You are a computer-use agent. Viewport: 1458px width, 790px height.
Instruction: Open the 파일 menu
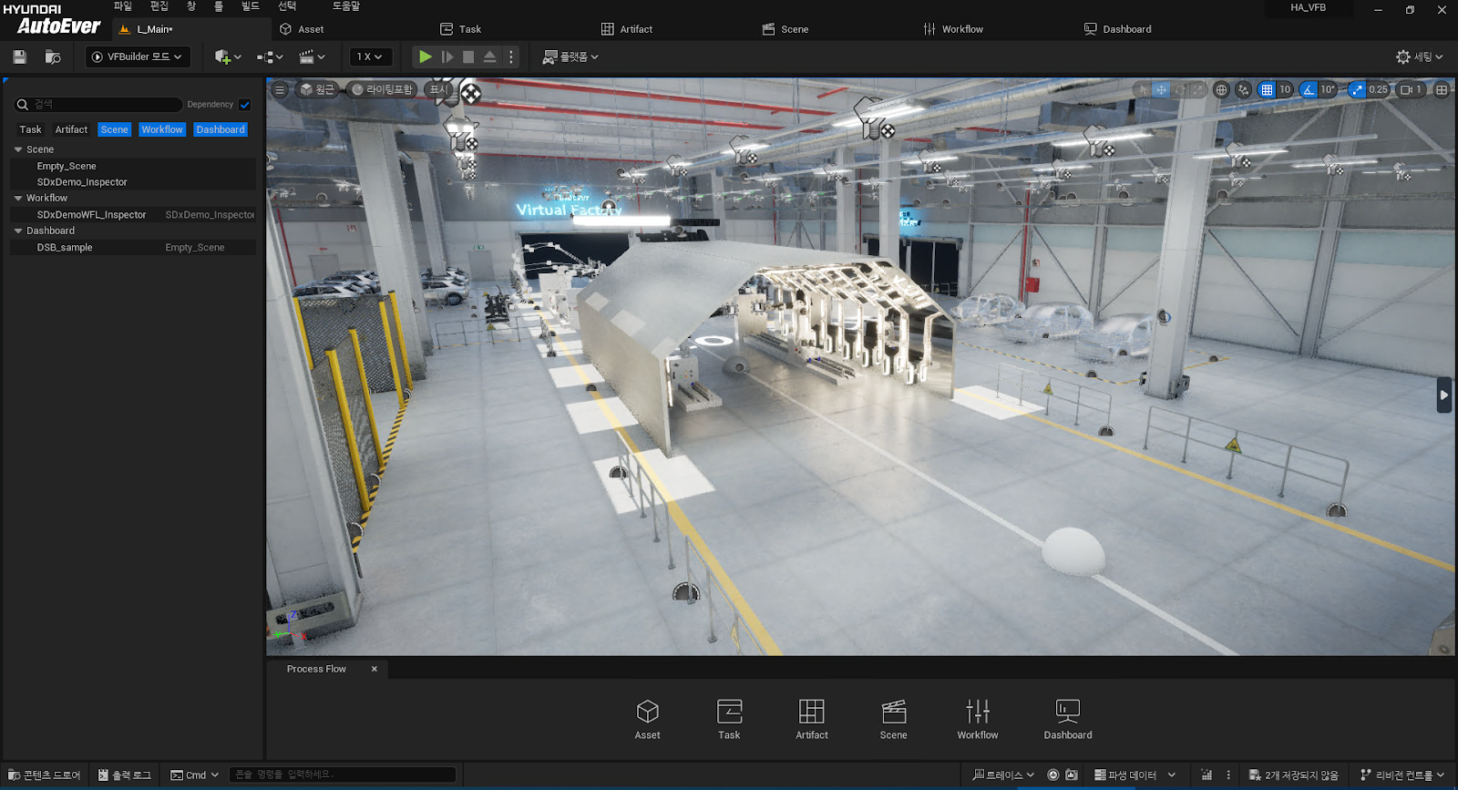pos(123,6)
